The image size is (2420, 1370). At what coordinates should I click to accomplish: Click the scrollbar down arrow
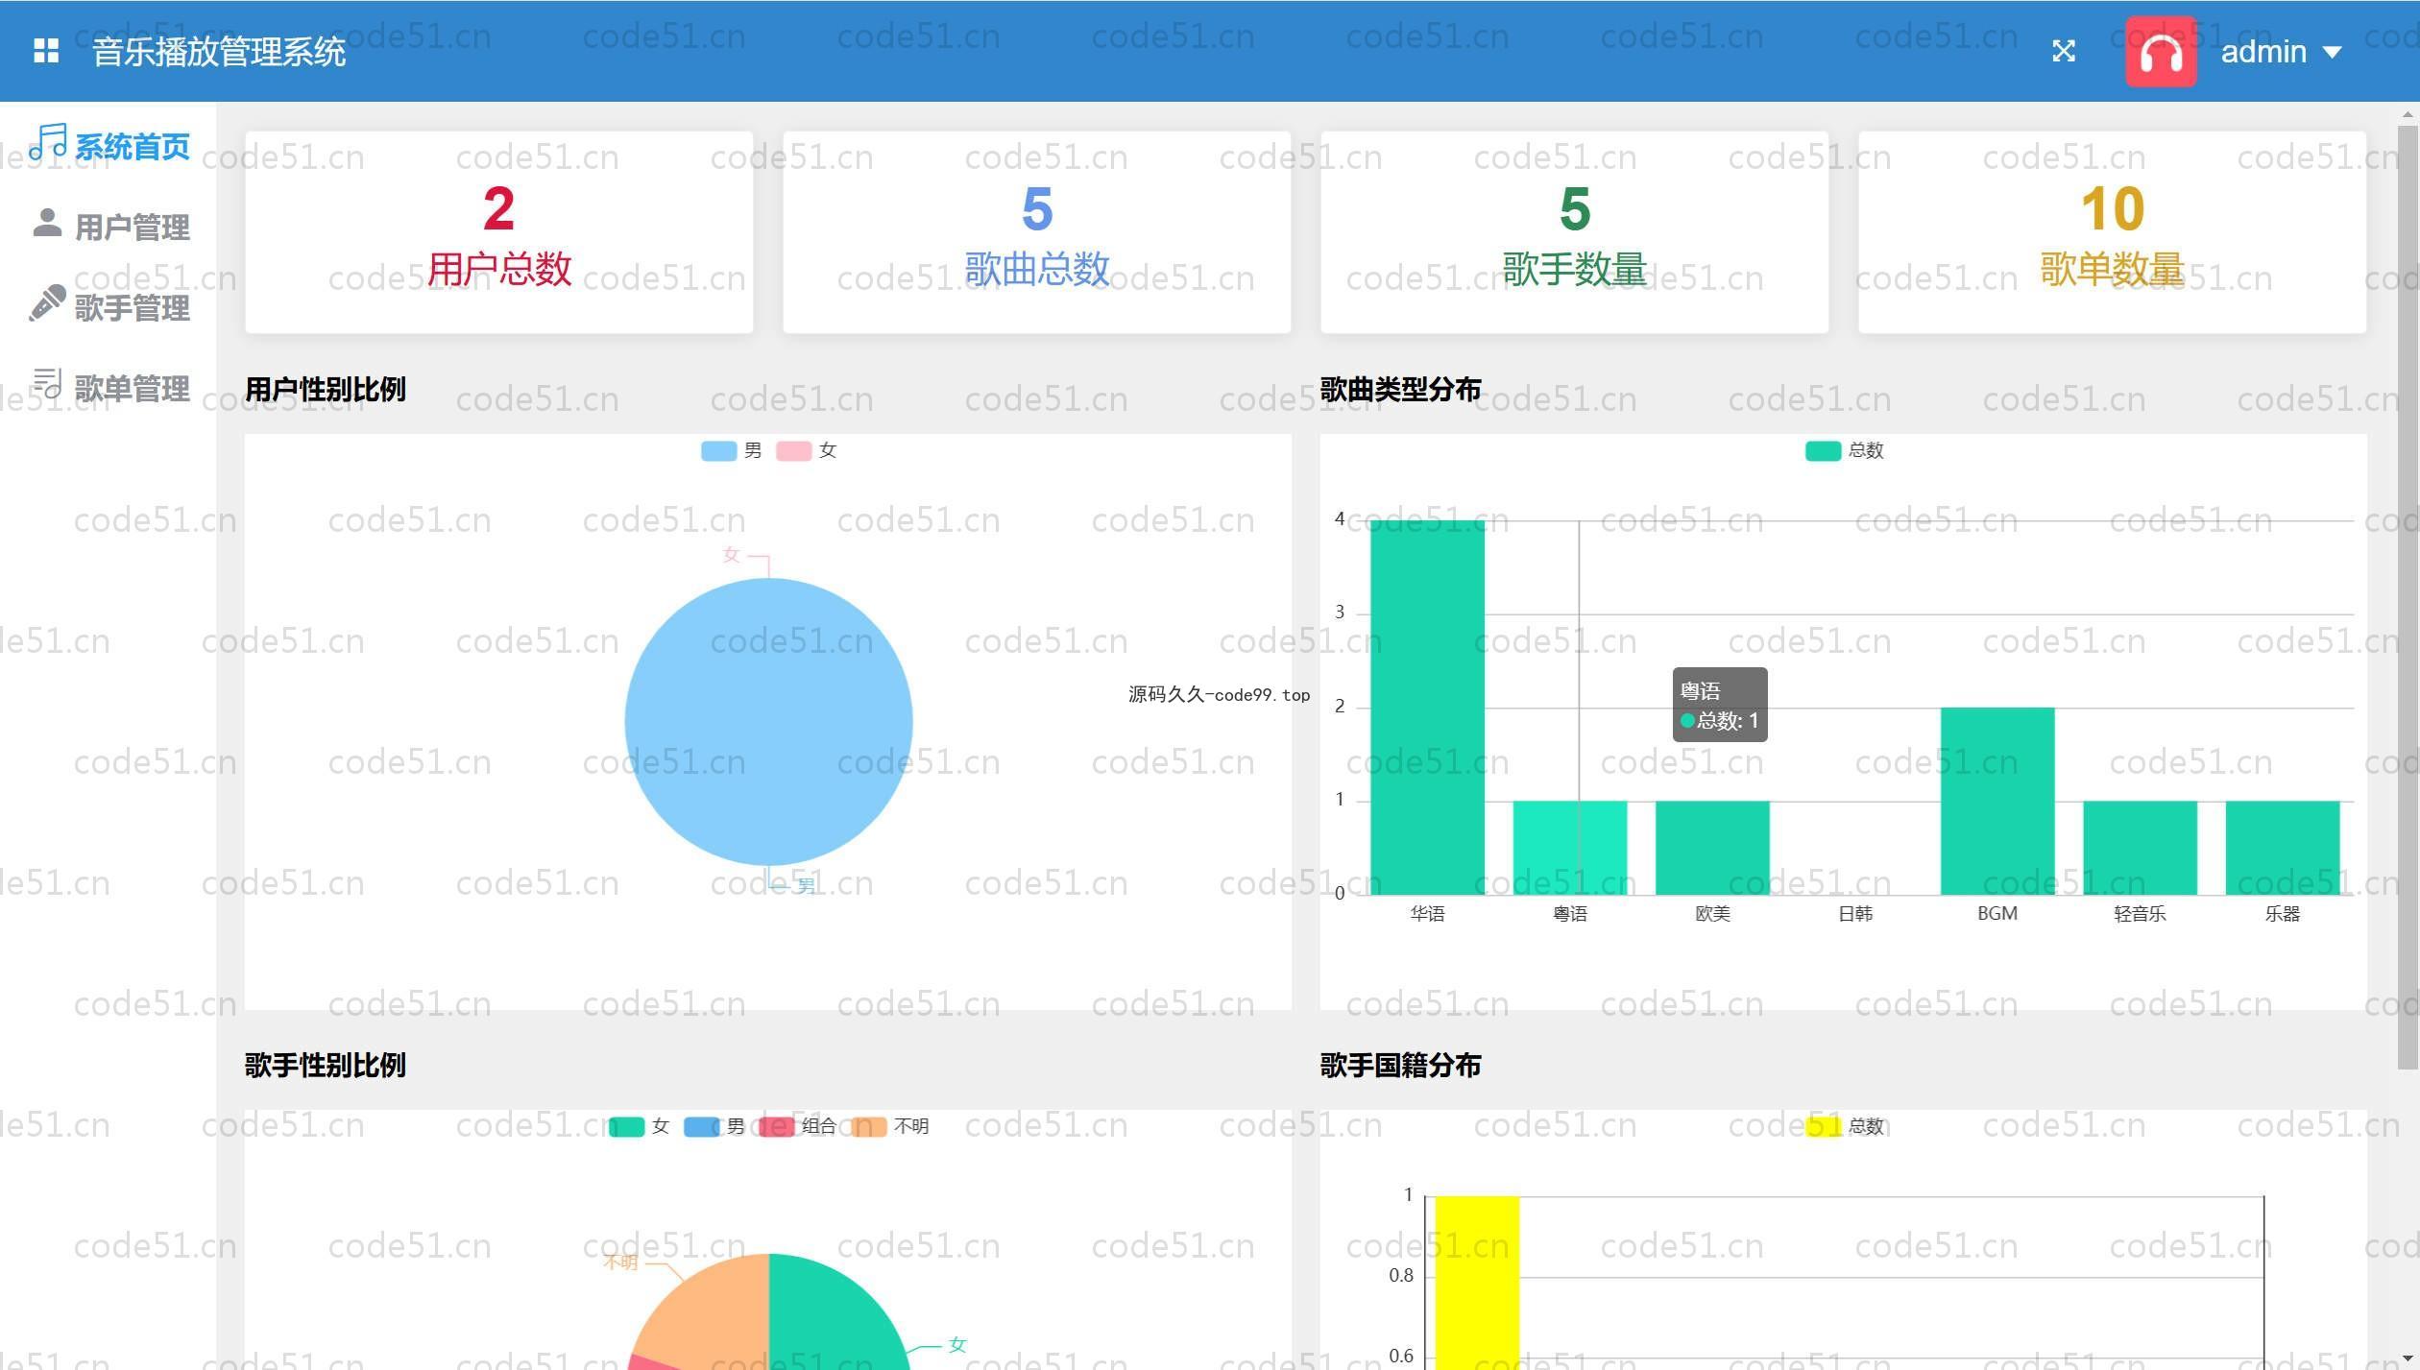click(2408, 1360)
